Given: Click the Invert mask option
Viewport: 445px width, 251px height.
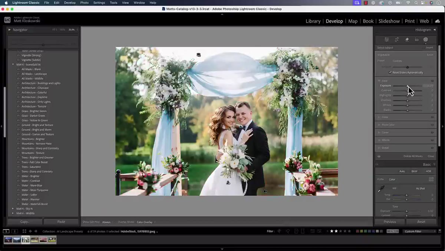Looking at the screenshot, I should tap(429, 48).
